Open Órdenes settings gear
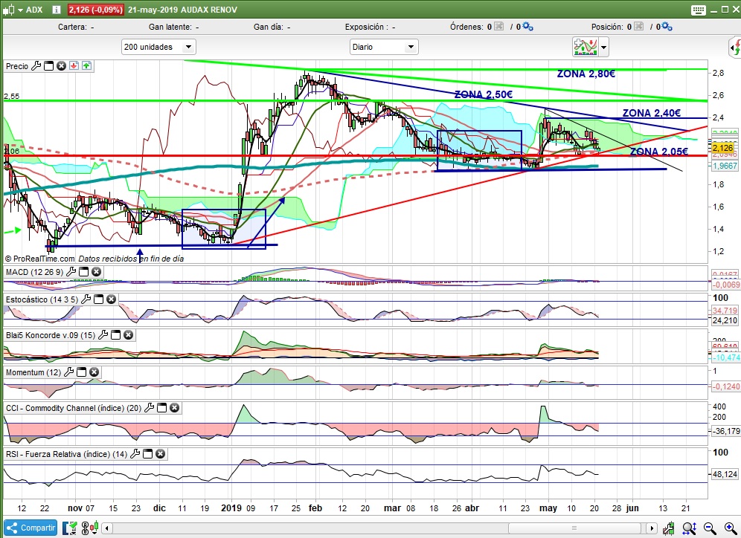 coord(527,27)
